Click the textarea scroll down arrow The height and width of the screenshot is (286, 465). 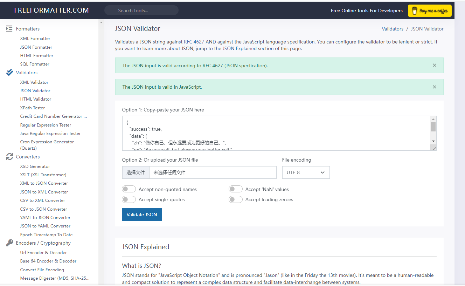[433, 141]
